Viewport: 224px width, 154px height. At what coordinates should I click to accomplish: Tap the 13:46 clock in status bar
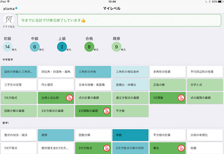pos(112,2)
